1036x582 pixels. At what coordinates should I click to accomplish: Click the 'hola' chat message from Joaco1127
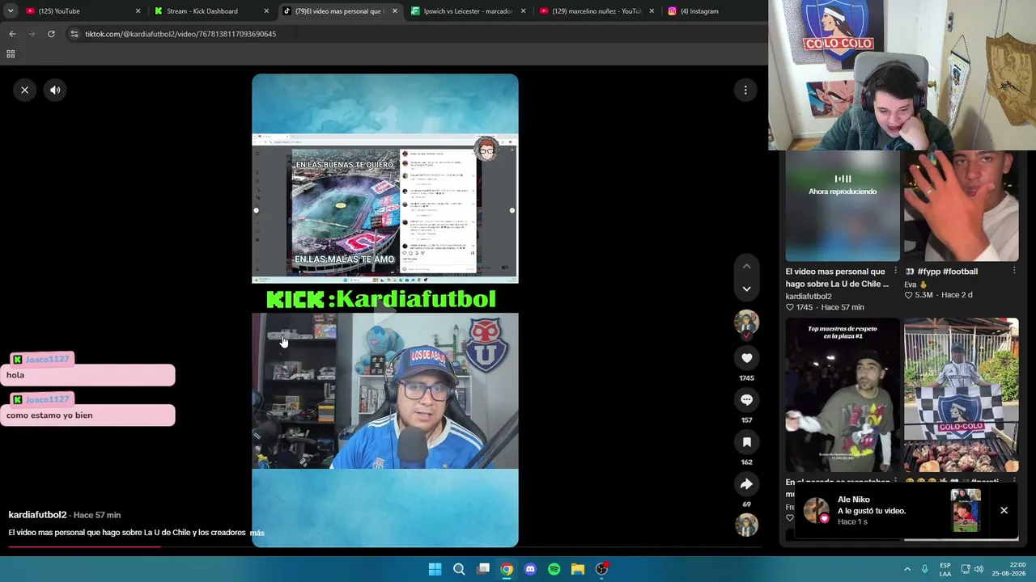coord(87,375)
